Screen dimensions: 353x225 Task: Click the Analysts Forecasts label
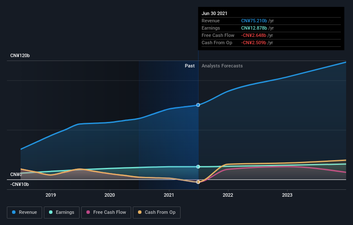click(222, 66)
